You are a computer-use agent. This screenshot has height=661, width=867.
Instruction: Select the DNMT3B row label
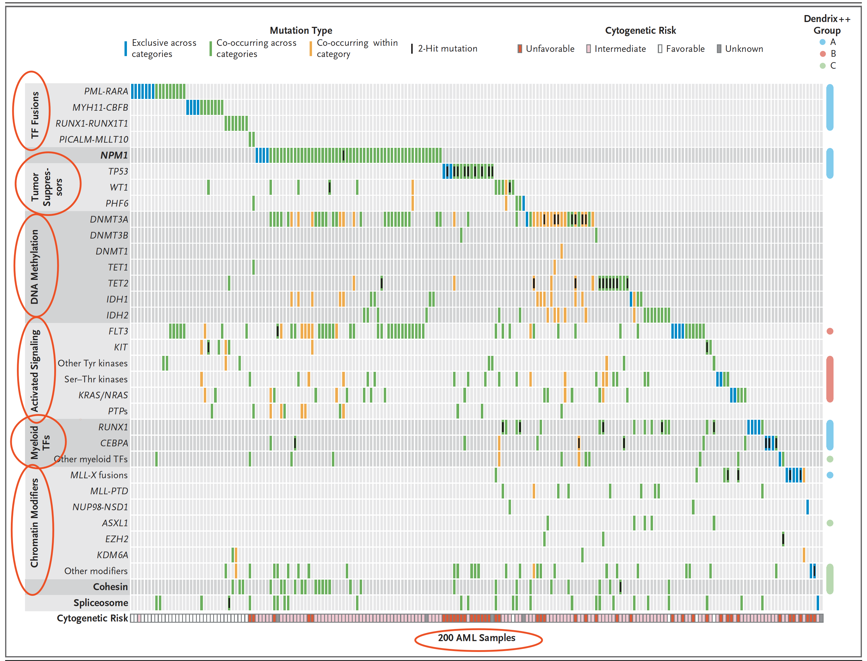point(109,235)
